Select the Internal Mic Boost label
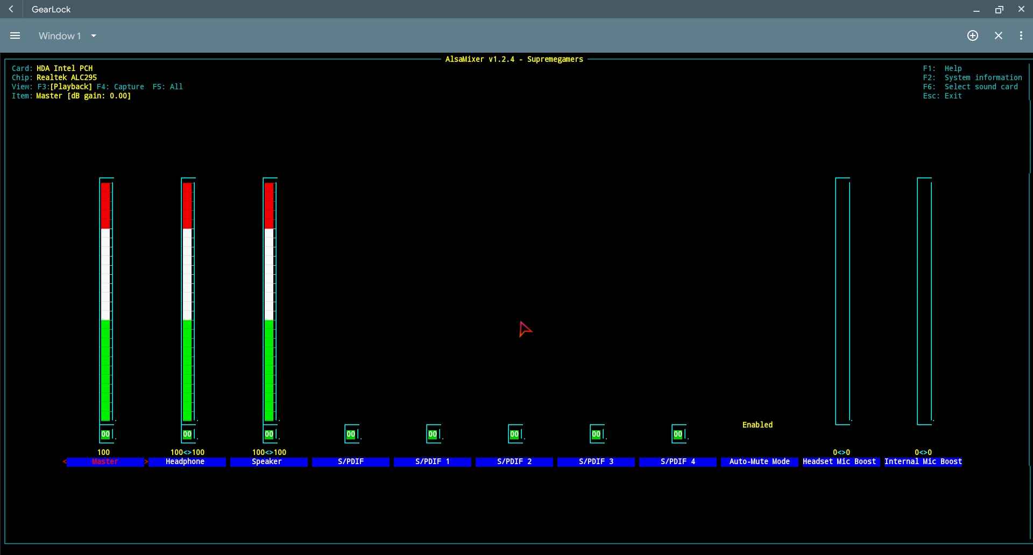 [x=923, y=461]
